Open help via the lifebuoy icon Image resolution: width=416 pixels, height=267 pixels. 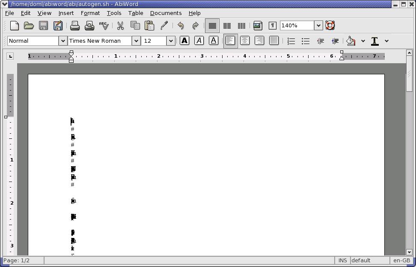(x=330, y=26)
